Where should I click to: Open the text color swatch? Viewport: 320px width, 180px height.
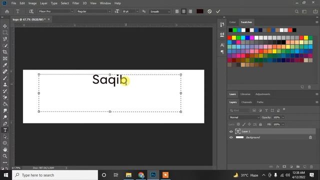(200, 11)
